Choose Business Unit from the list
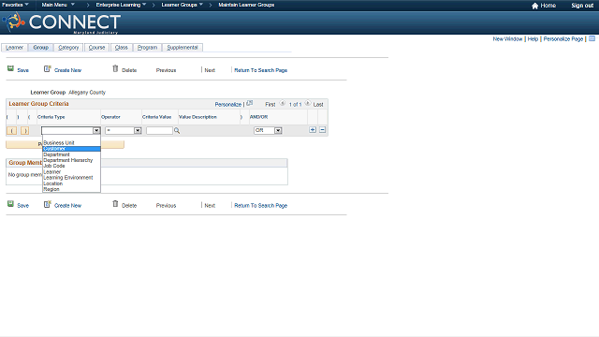599x337 pixels. pyautogui.click(x=71, y=143)
